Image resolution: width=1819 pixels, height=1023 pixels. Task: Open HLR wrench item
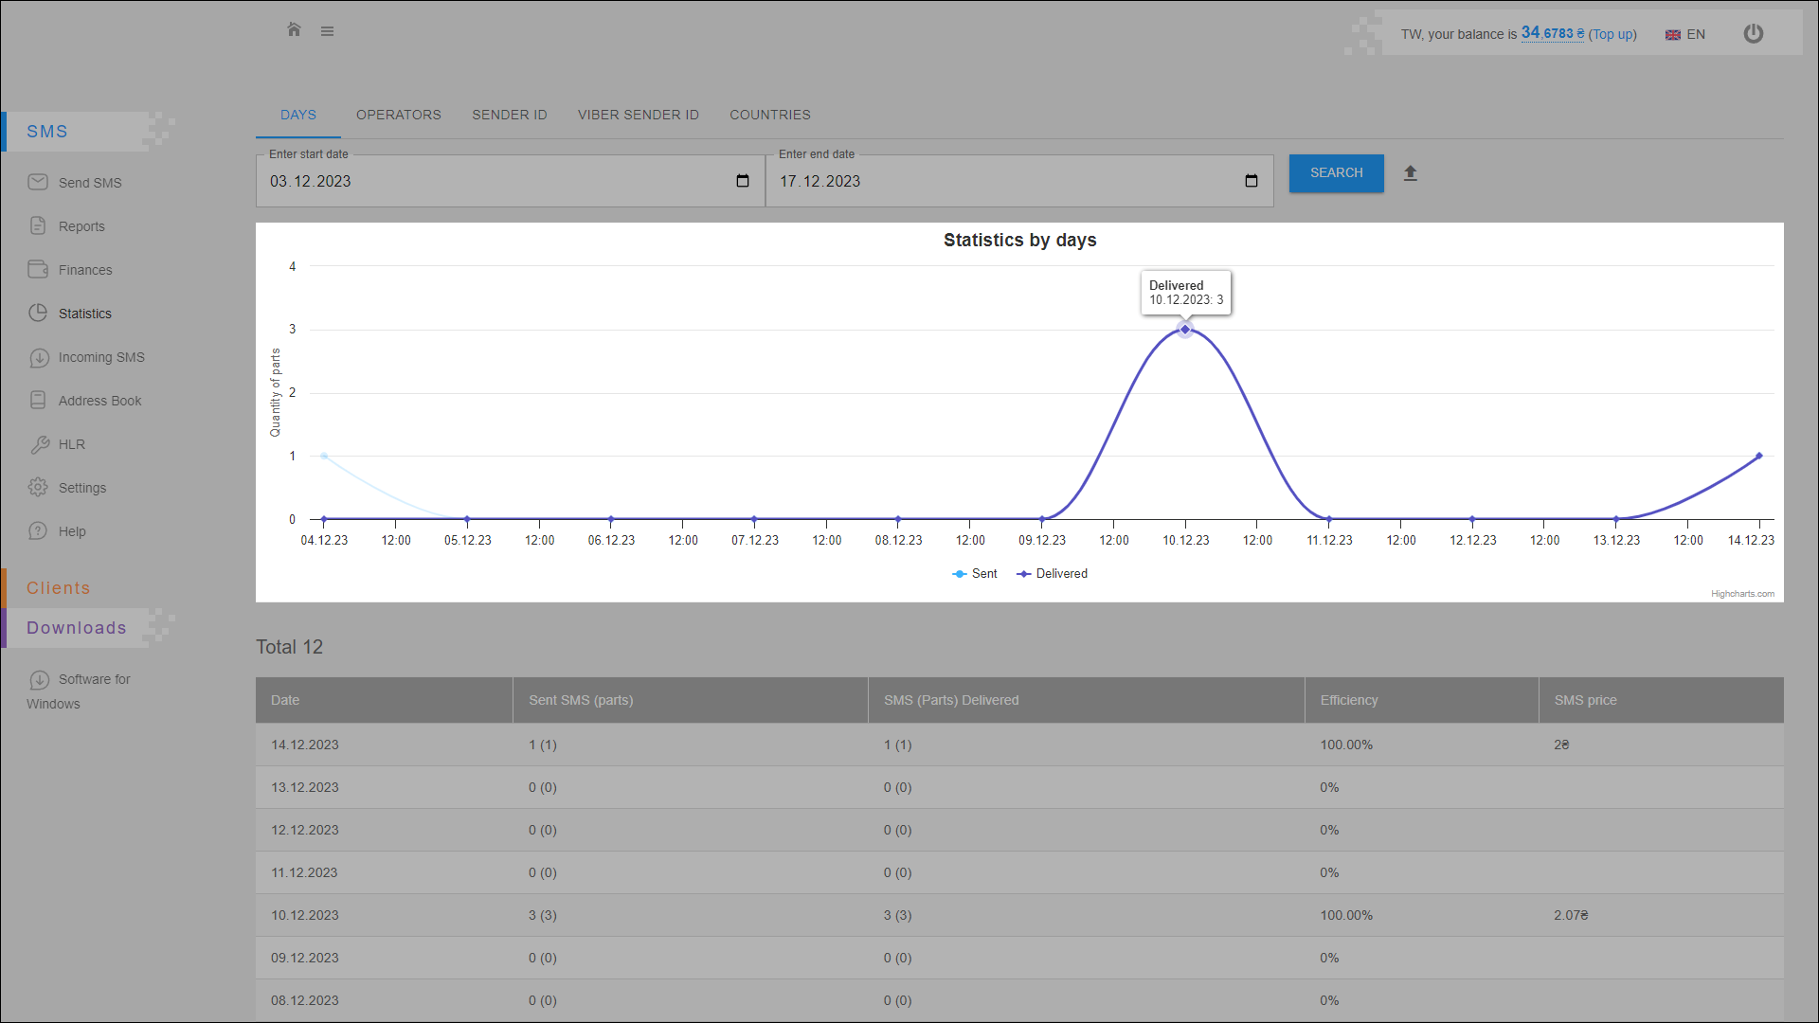coord(71,444)
